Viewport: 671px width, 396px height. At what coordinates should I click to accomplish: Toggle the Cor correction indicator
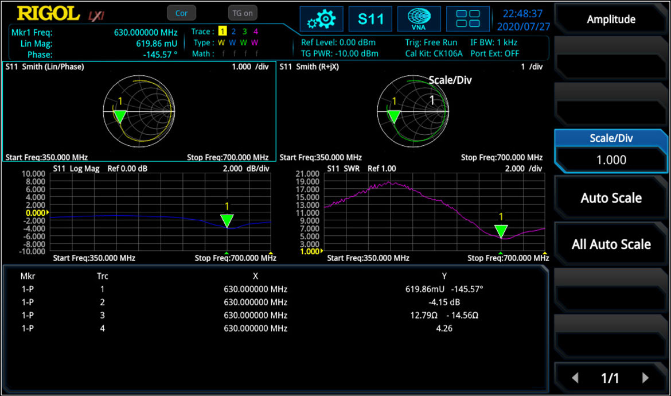pyautogui.click(x=181, y=13)
